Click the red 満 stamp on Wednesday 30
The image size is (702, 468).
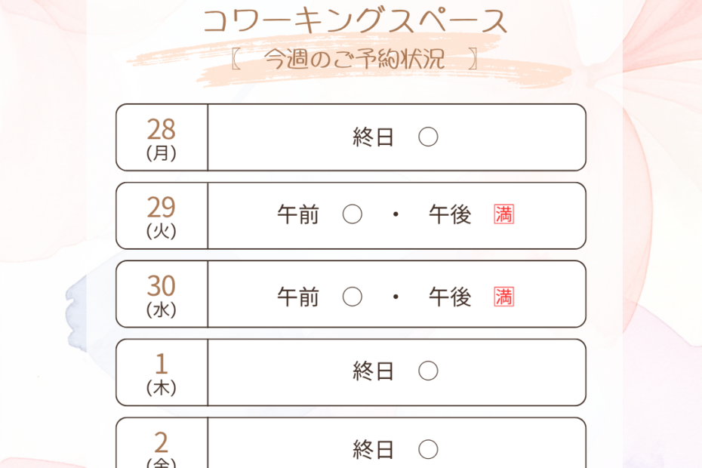(503, 297)
